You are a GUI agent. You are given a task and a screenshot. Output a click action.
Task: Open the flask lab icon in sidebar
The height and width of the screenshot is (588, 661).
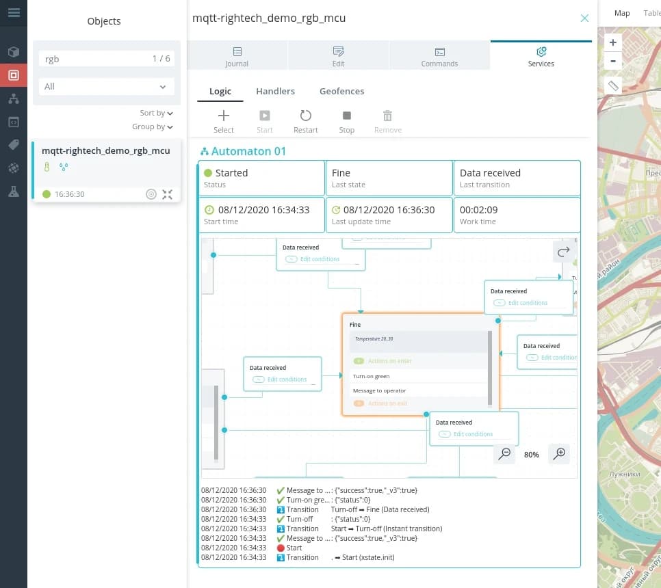(x=14, y=191)
